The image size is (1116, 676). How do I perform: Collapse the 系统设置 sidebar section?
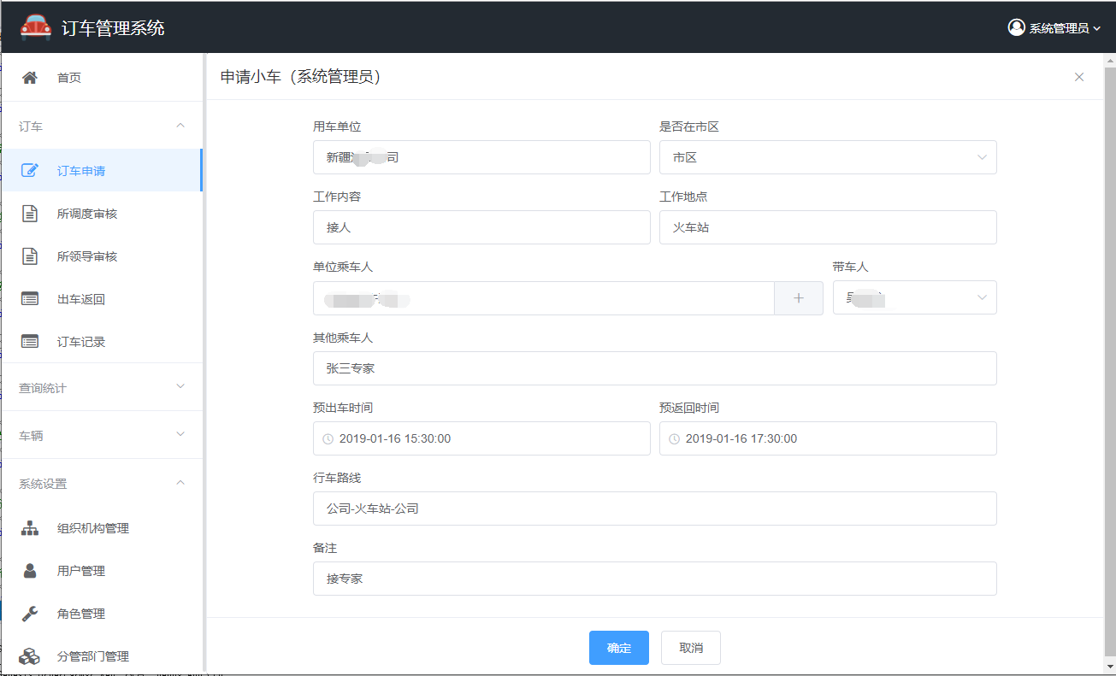point(102,483)
